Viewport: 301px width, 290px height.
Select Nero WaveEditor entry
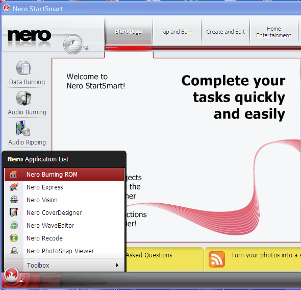point(64,226)
